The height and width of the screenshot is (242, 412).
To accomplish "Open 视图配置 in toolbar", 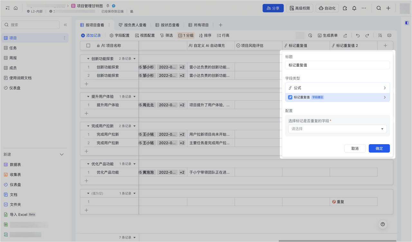I will point(145,36).
